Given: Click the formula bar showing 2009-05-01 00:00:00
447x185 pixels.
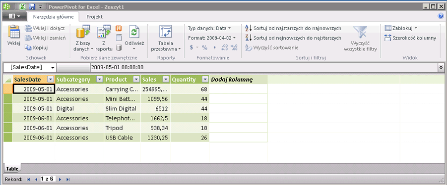Looking at the screenshot, I should pos(263,67).
